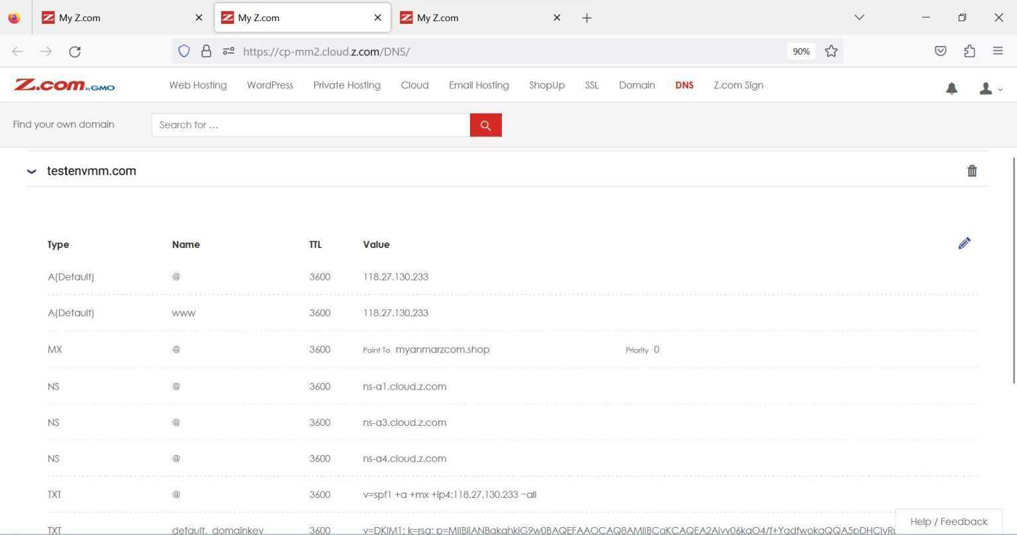
Task: Click the SPF TXT record value
Action: click(450, 494)
